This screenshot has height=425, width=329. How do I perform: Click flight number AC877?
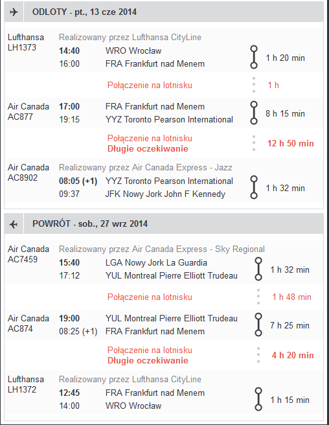[20, 117]
